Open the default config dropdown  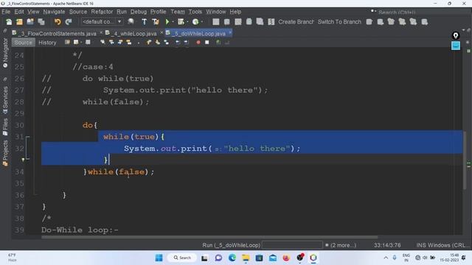coord(102,21)
